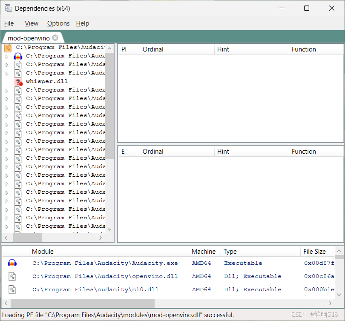
Task: Click AMD64 cell in the Audacity.exe row
Action: click(x=201, y=263)
